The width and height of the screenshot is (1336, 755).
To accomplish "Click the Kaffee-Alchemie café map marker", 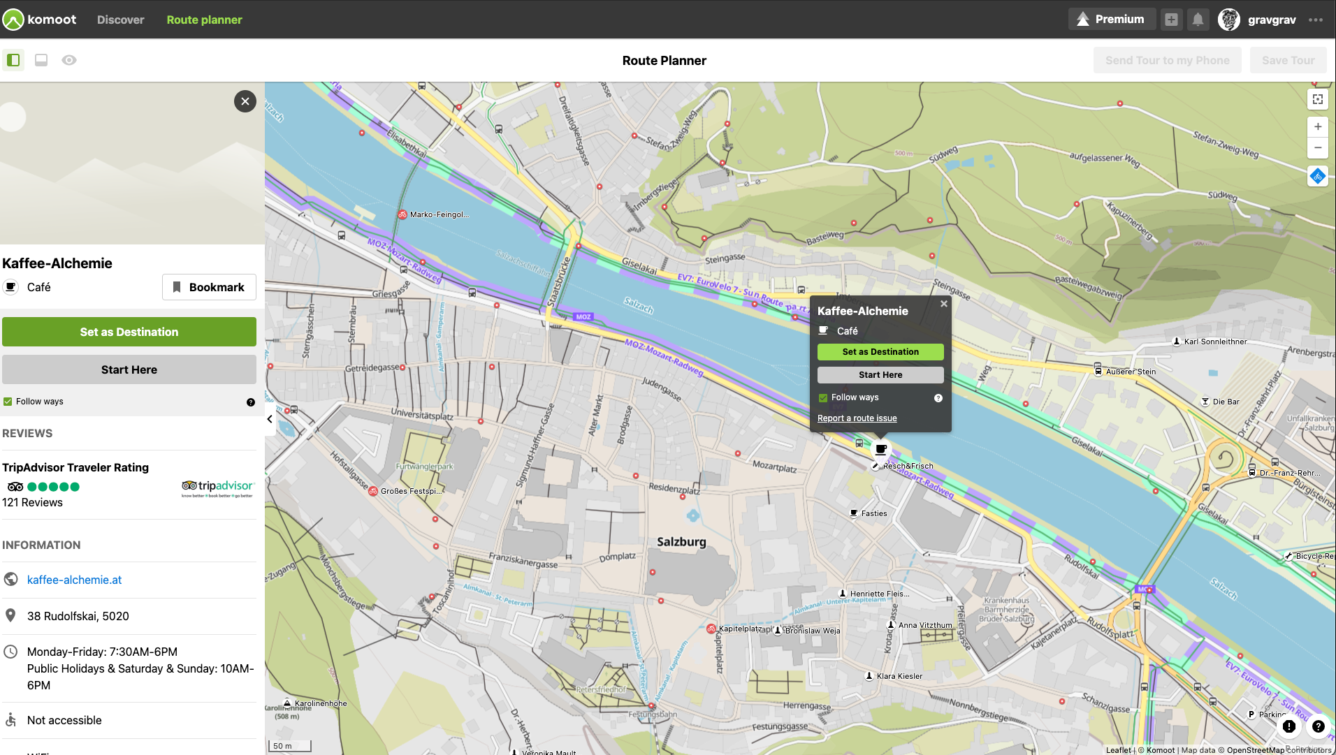I will pyautogui.click(x=881, y=450).
